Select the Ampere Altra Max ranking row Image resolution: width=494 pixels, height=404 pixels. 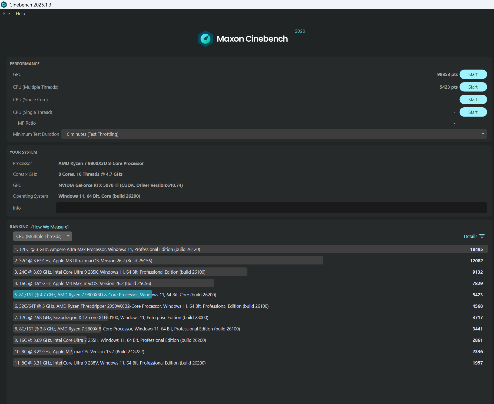point(250,249)
